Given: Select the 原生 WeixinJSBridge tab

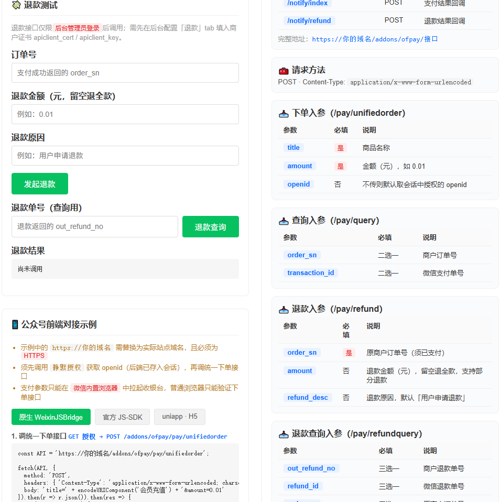Looking at the screenshot, I should (51, 417).
